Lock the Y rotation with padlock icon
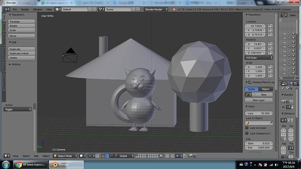 (x=270, y=48)
